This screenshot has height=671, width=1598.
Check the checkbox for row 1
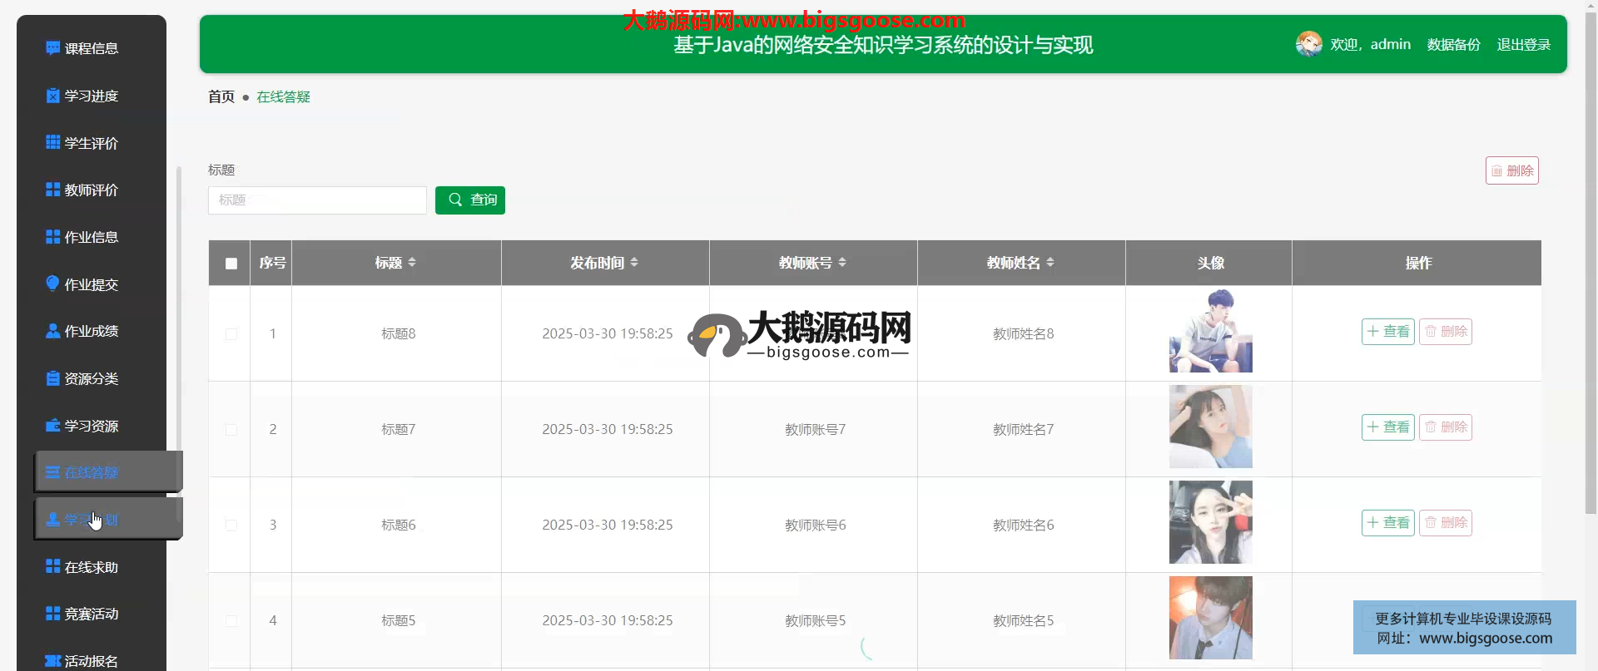[231, 334]
